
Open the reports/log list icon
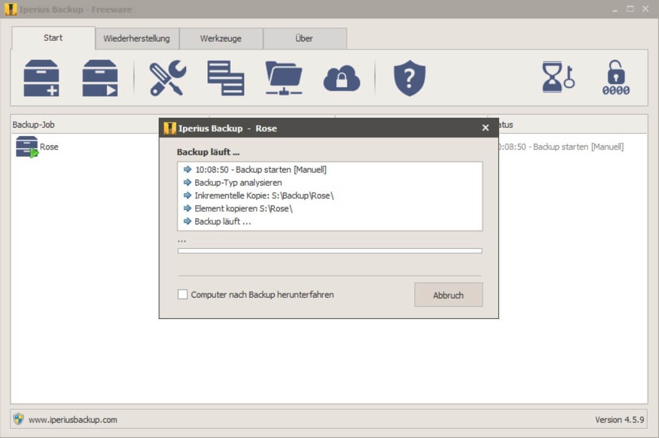[x=226, y=78]
